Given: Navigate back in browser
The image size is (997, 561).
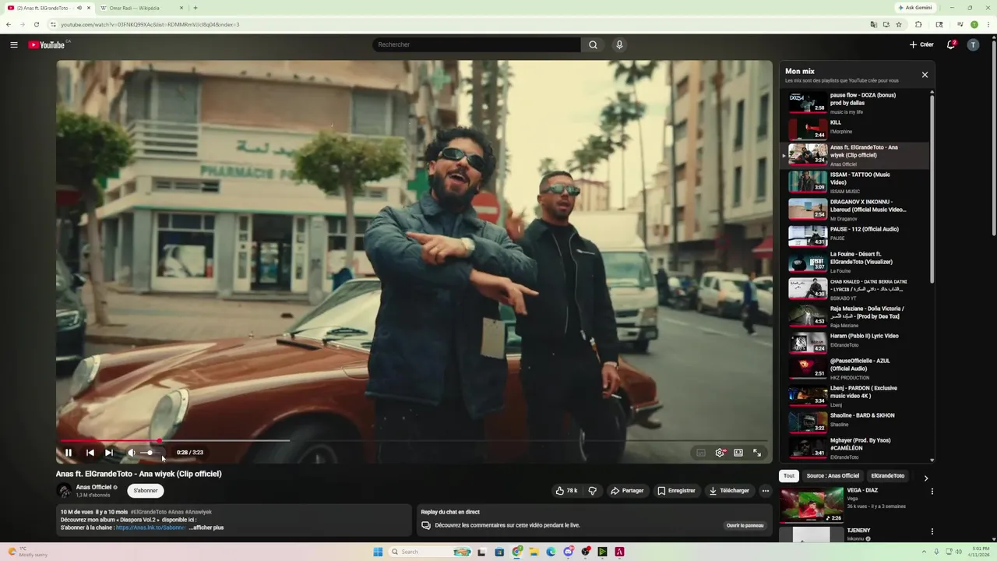Looking at the screenshot, I should pyautogui.click(x=9, y=24).
